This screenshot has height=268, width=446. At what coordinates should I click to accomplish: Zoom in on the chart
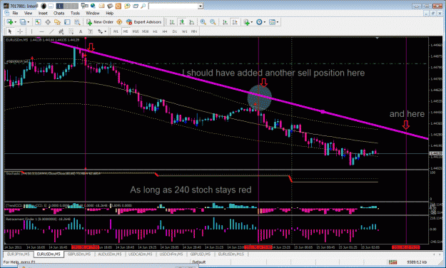[203, 22]
